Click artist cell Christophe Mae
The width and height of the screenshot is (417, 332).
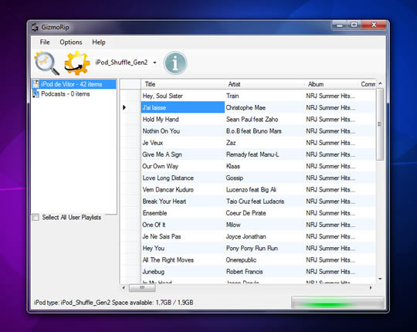point(264,107)
